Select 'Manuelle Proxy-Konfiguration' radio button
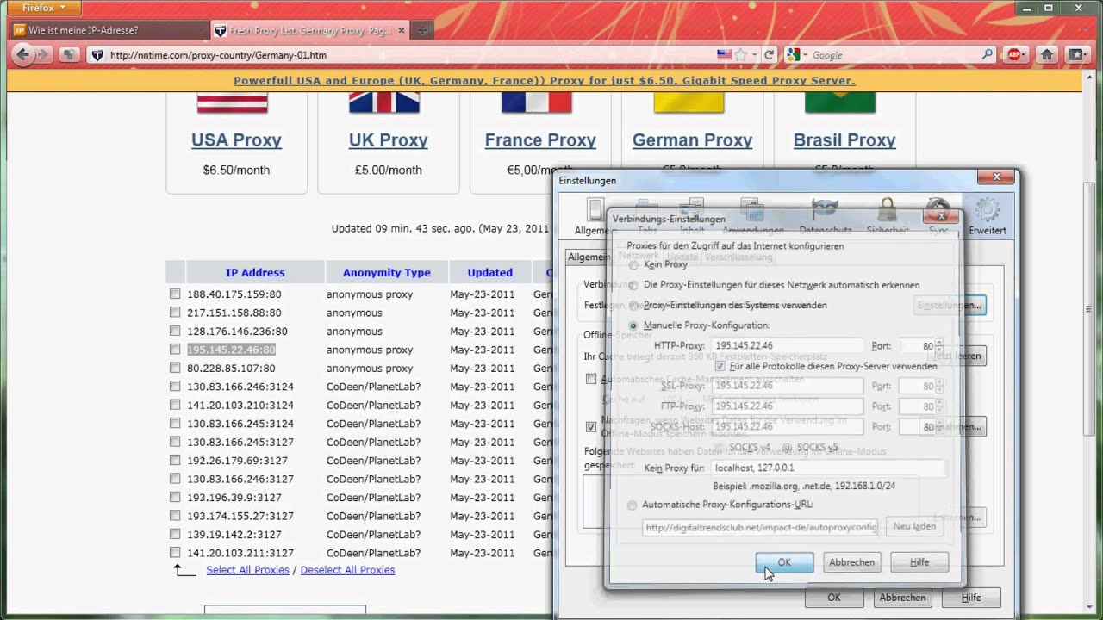 pyautogui.click(x=633, y=326)
